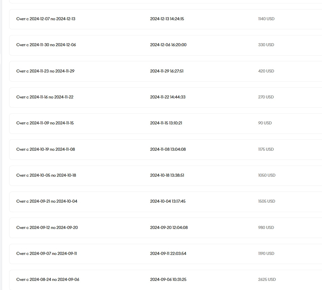
Task: Open invoice titled 2024-09-12 по 2024-09-20
Action: click(47, 228)
